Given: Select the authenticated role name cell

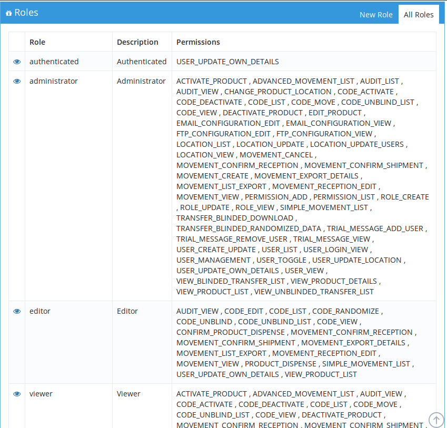Looking at the screenshot, I should point(54,62).
